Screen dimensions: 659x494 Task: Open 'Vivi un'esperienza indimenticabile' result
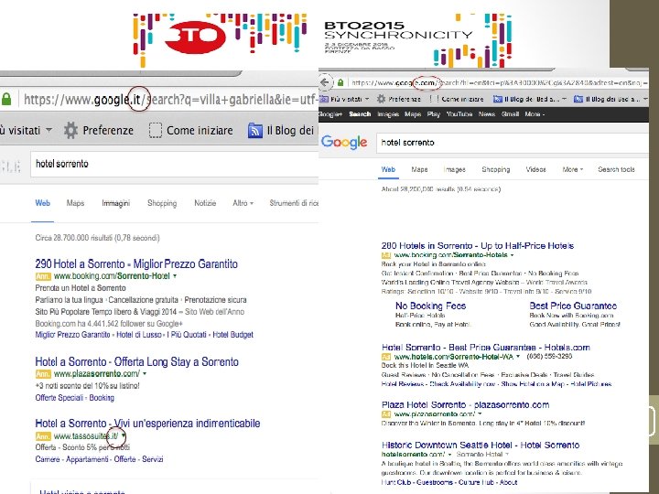pos(188,423)
